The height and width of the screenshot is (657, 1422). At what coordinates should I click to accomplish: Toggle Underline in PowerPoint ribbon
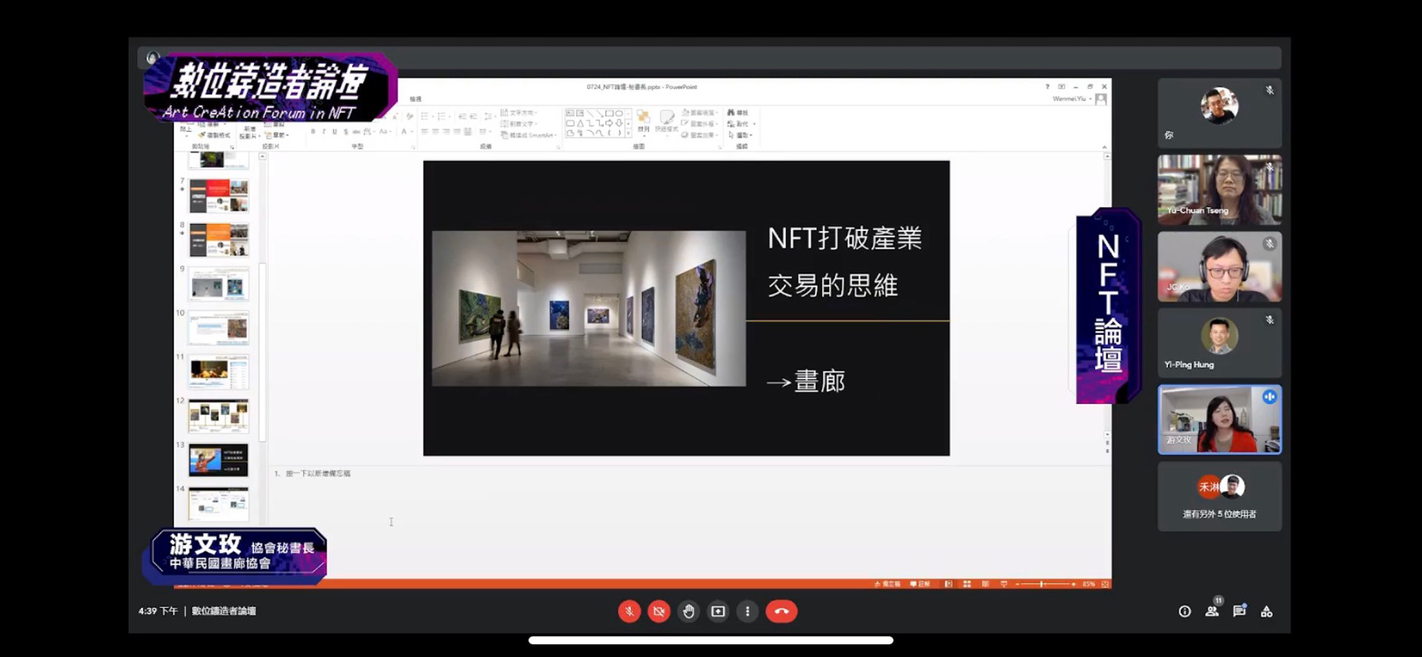335,132
